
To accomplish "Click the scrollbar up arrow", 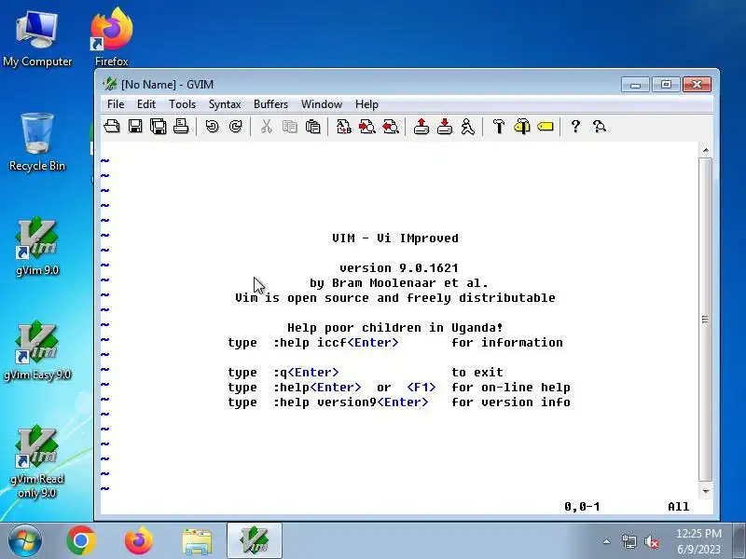I will point(706,150).
